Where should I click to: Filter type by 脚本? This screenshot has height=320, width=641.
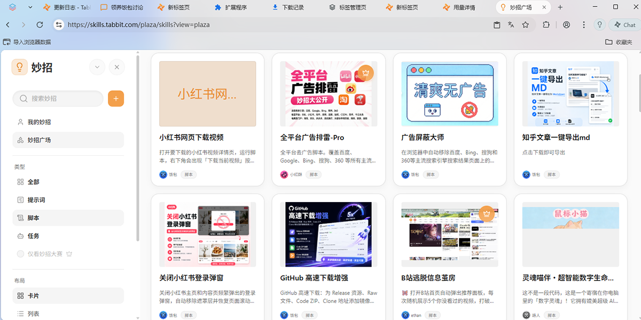coord(68,218)
